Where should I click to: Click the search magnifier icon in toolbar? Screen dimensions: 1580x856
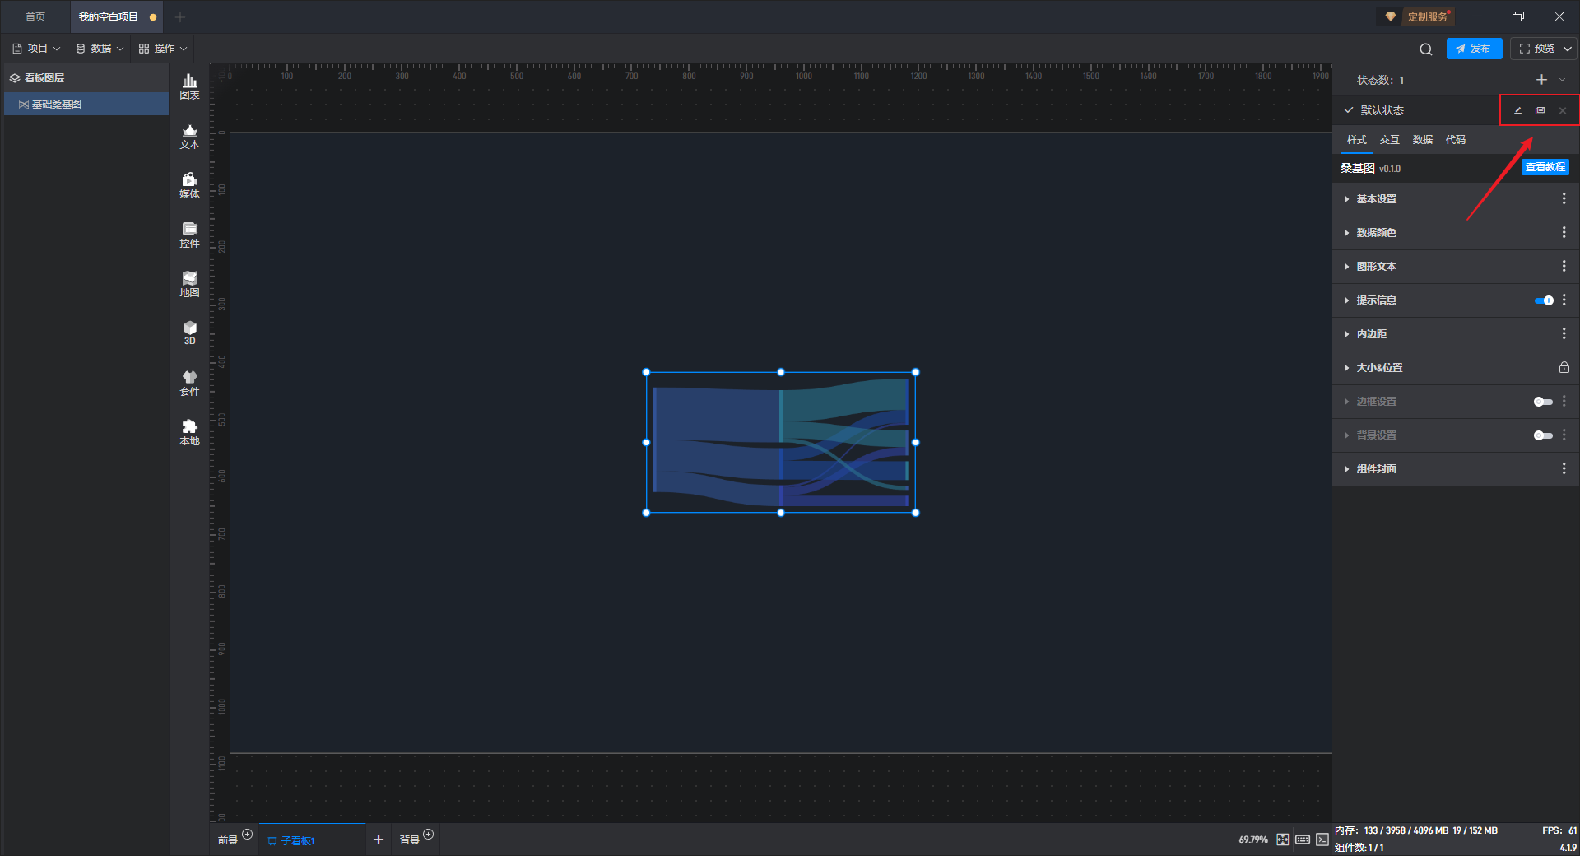[1426, 49]
